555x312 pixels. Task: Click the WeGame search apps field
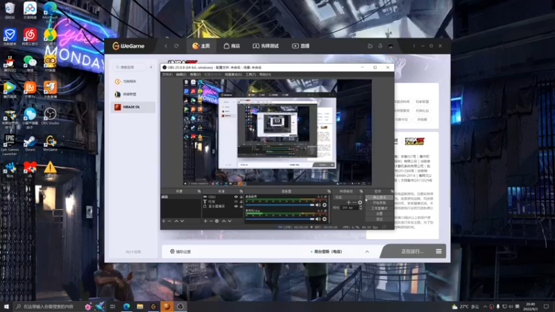[x=130, y=67]
